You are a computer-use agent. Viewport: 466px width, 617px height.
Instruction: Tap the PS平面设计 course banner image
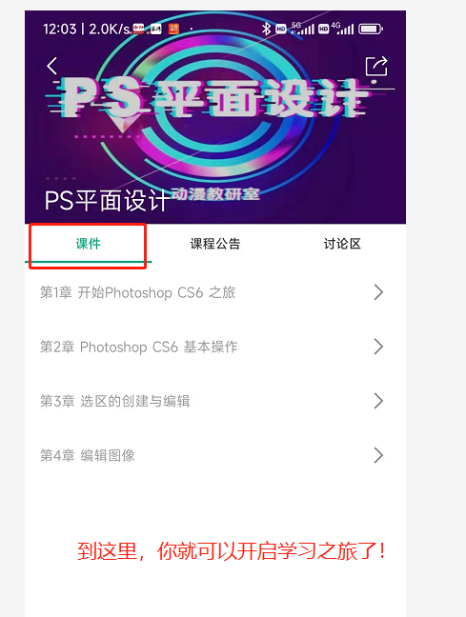[215, 117]
